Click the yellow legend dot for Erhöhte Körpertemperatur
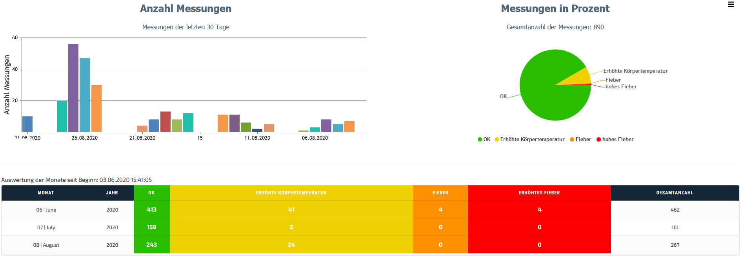 coord(496,140)
